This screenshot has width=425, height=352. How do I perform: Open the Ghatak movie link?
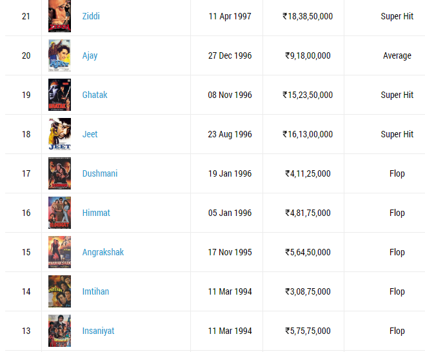[95, 95]
